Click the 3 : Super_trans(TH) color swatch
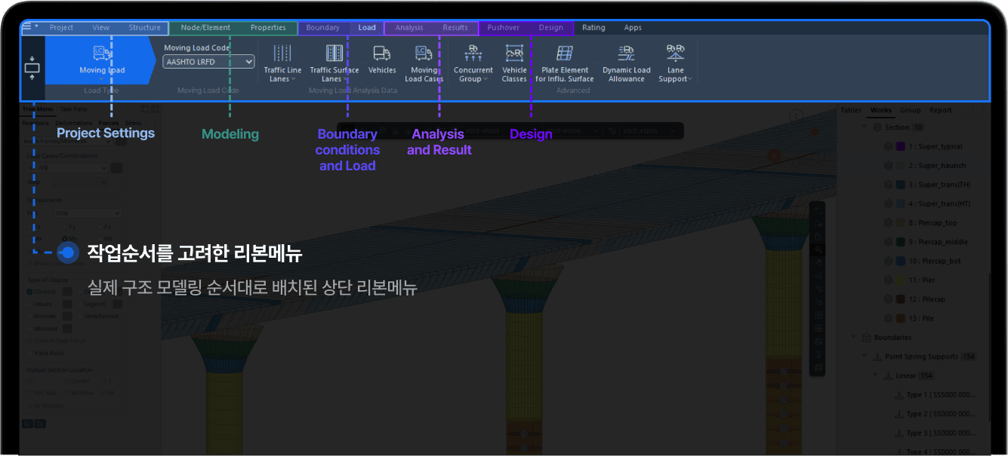Viewport: 1008px width, 456px height. [900, 185]
